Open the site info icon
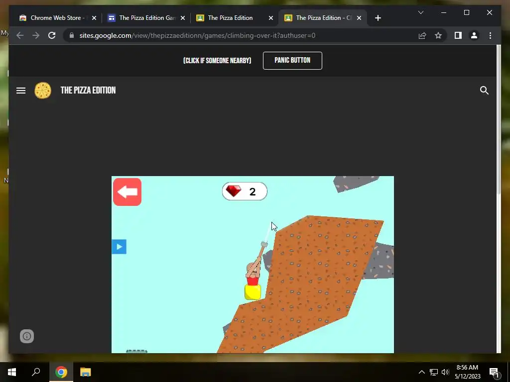Image resolution: width=510 pixels, height=382 pixels. tap(27, 336)
